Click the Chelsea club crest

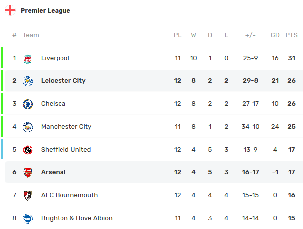point(28,104)
